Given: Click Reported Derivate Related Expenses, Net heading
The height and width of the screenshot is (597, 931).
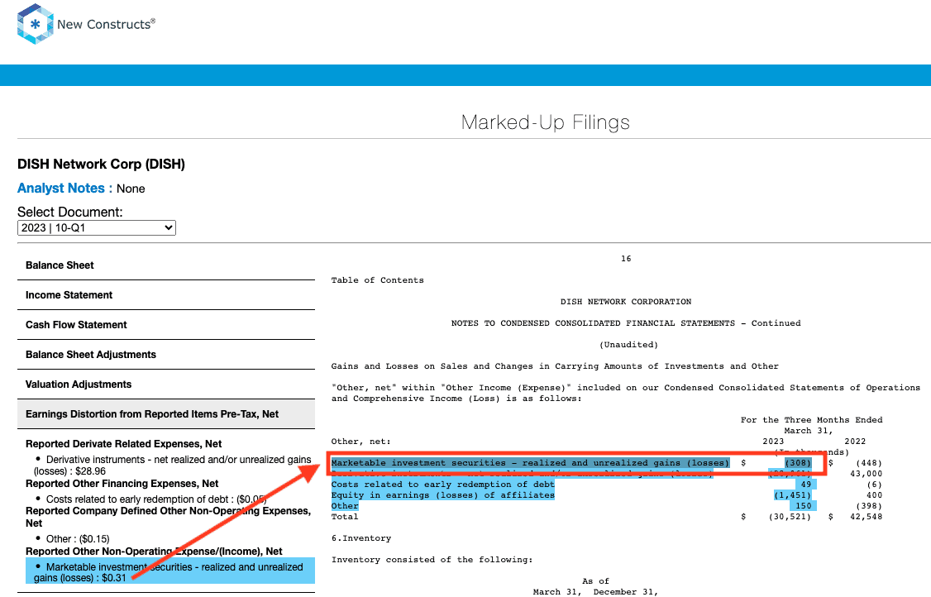Looking at the screenshot, I should (x=123, y=444).
